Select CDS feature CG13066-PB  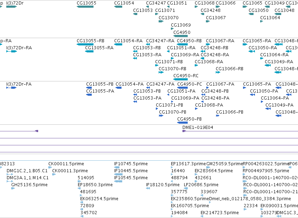(x=218, y=116)
